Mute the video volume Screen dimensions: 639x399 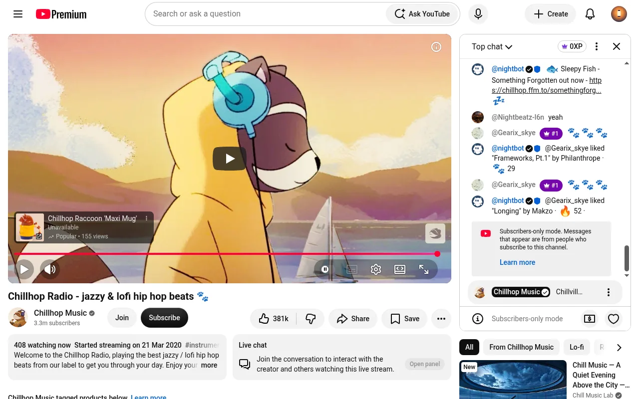click(x=50, y=269)
